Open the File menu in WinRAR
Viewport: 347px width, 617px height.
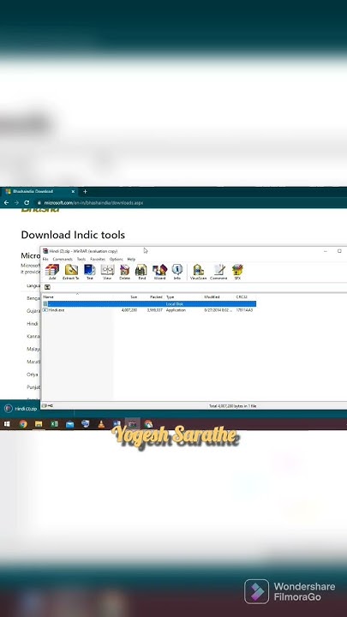click(x=45, y=260)
